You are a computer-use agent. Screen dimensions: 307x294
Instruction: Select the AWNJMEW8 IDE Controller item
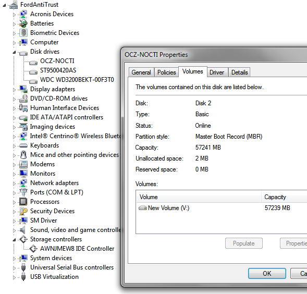coord(77,249)
